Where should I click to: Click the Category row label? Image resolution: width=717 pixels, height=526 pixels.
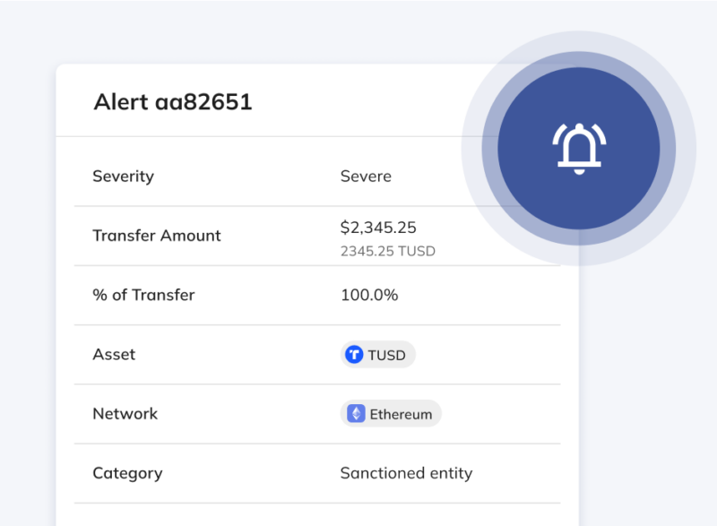pyautogui.click(x=127, y=473)
